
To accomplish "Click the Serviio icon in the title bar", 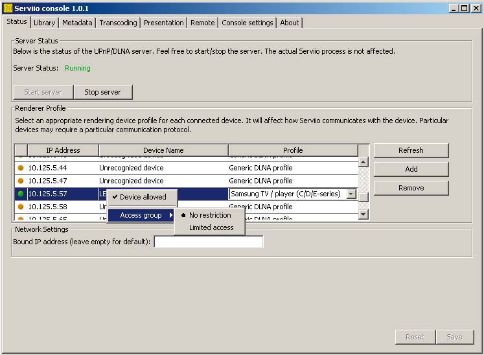I will point(8,8).
